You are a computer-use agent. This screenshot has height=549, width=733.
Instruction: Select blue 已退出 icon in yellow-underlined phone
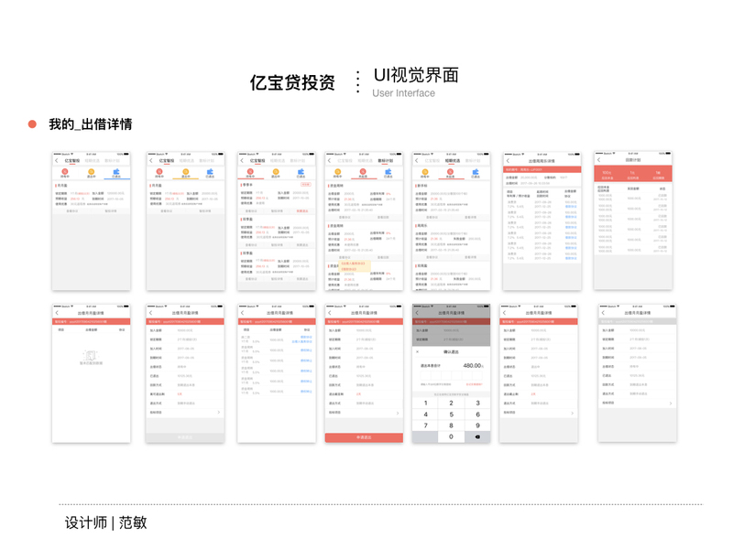tap(210, 173)
